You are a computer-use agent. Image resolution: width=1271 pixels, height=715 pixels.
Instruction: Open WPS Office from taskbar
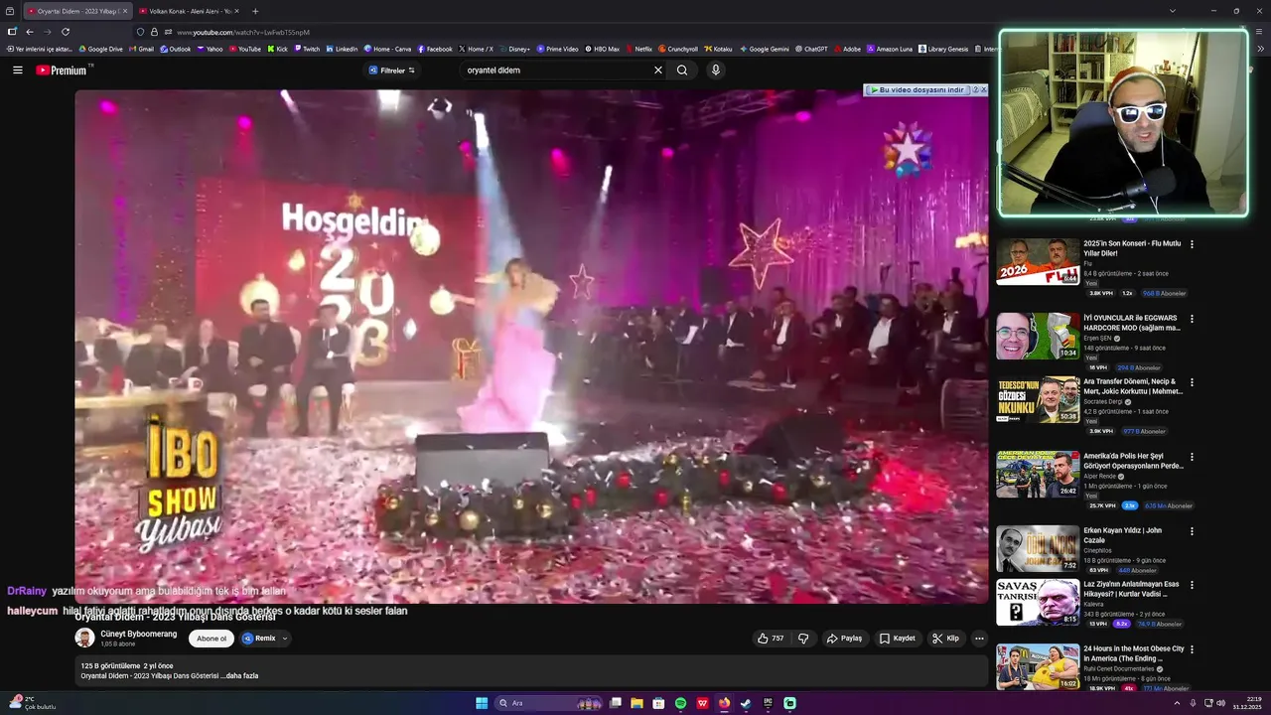pos(702,703)
